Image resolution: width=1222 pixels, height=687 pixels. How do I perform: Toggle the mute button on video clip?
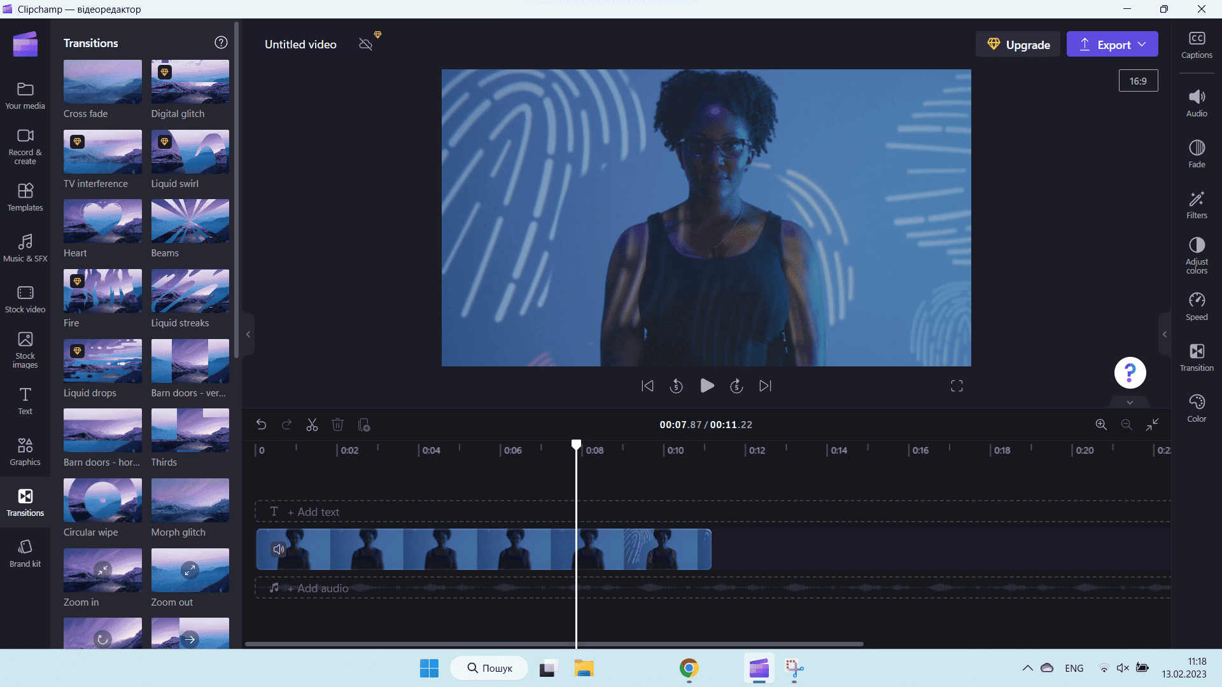click(x=277, y=550)
